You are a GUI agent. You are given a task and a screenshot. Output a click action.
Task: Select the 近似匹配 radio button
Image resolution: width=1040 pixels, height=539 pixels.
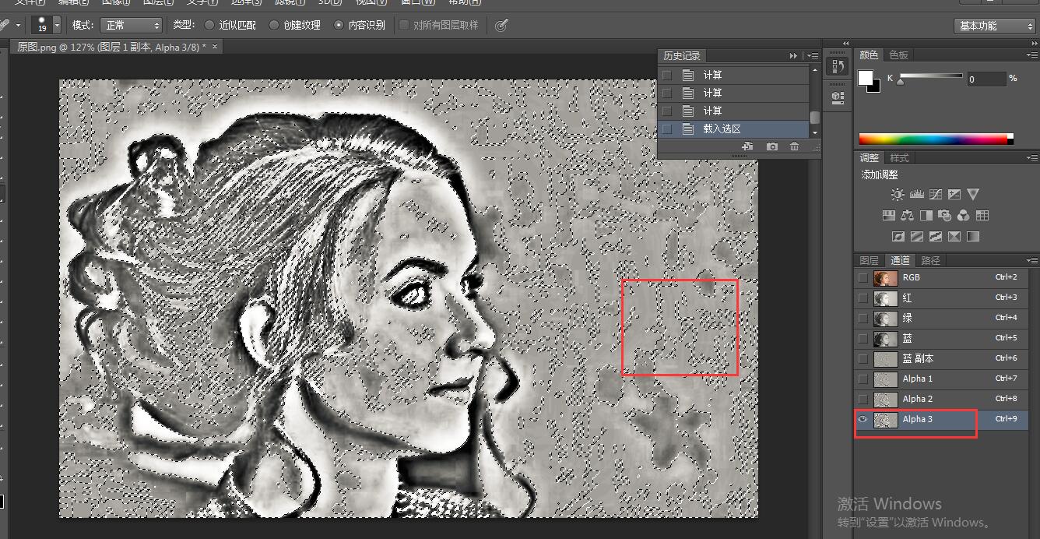209,25
